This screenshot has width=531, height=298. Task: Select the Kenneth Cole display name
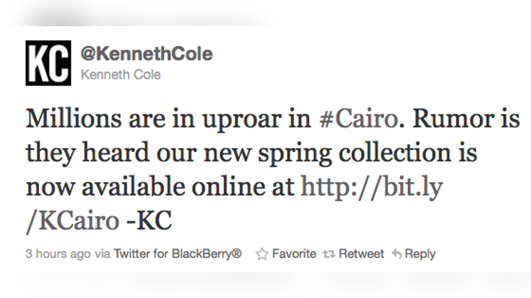tap(121, 73)
